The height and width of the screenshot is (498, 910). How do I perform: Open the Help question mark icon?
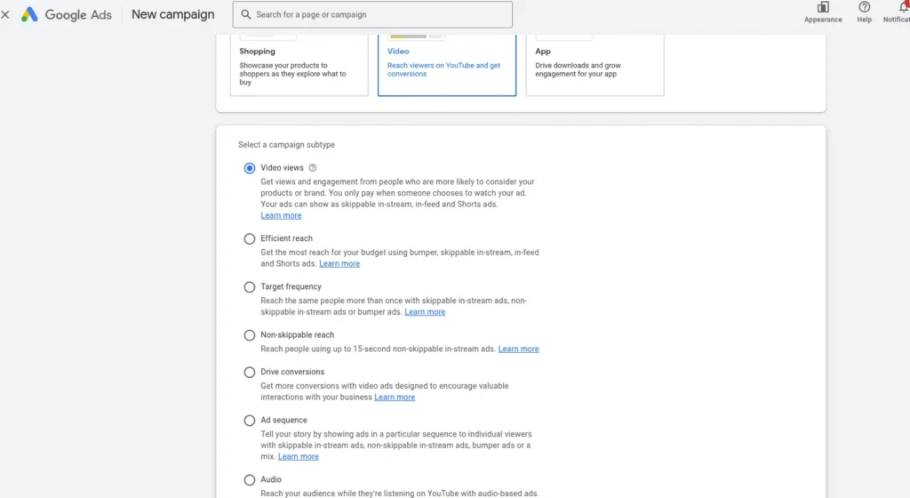pyautogui.click(x=864, y=7)
